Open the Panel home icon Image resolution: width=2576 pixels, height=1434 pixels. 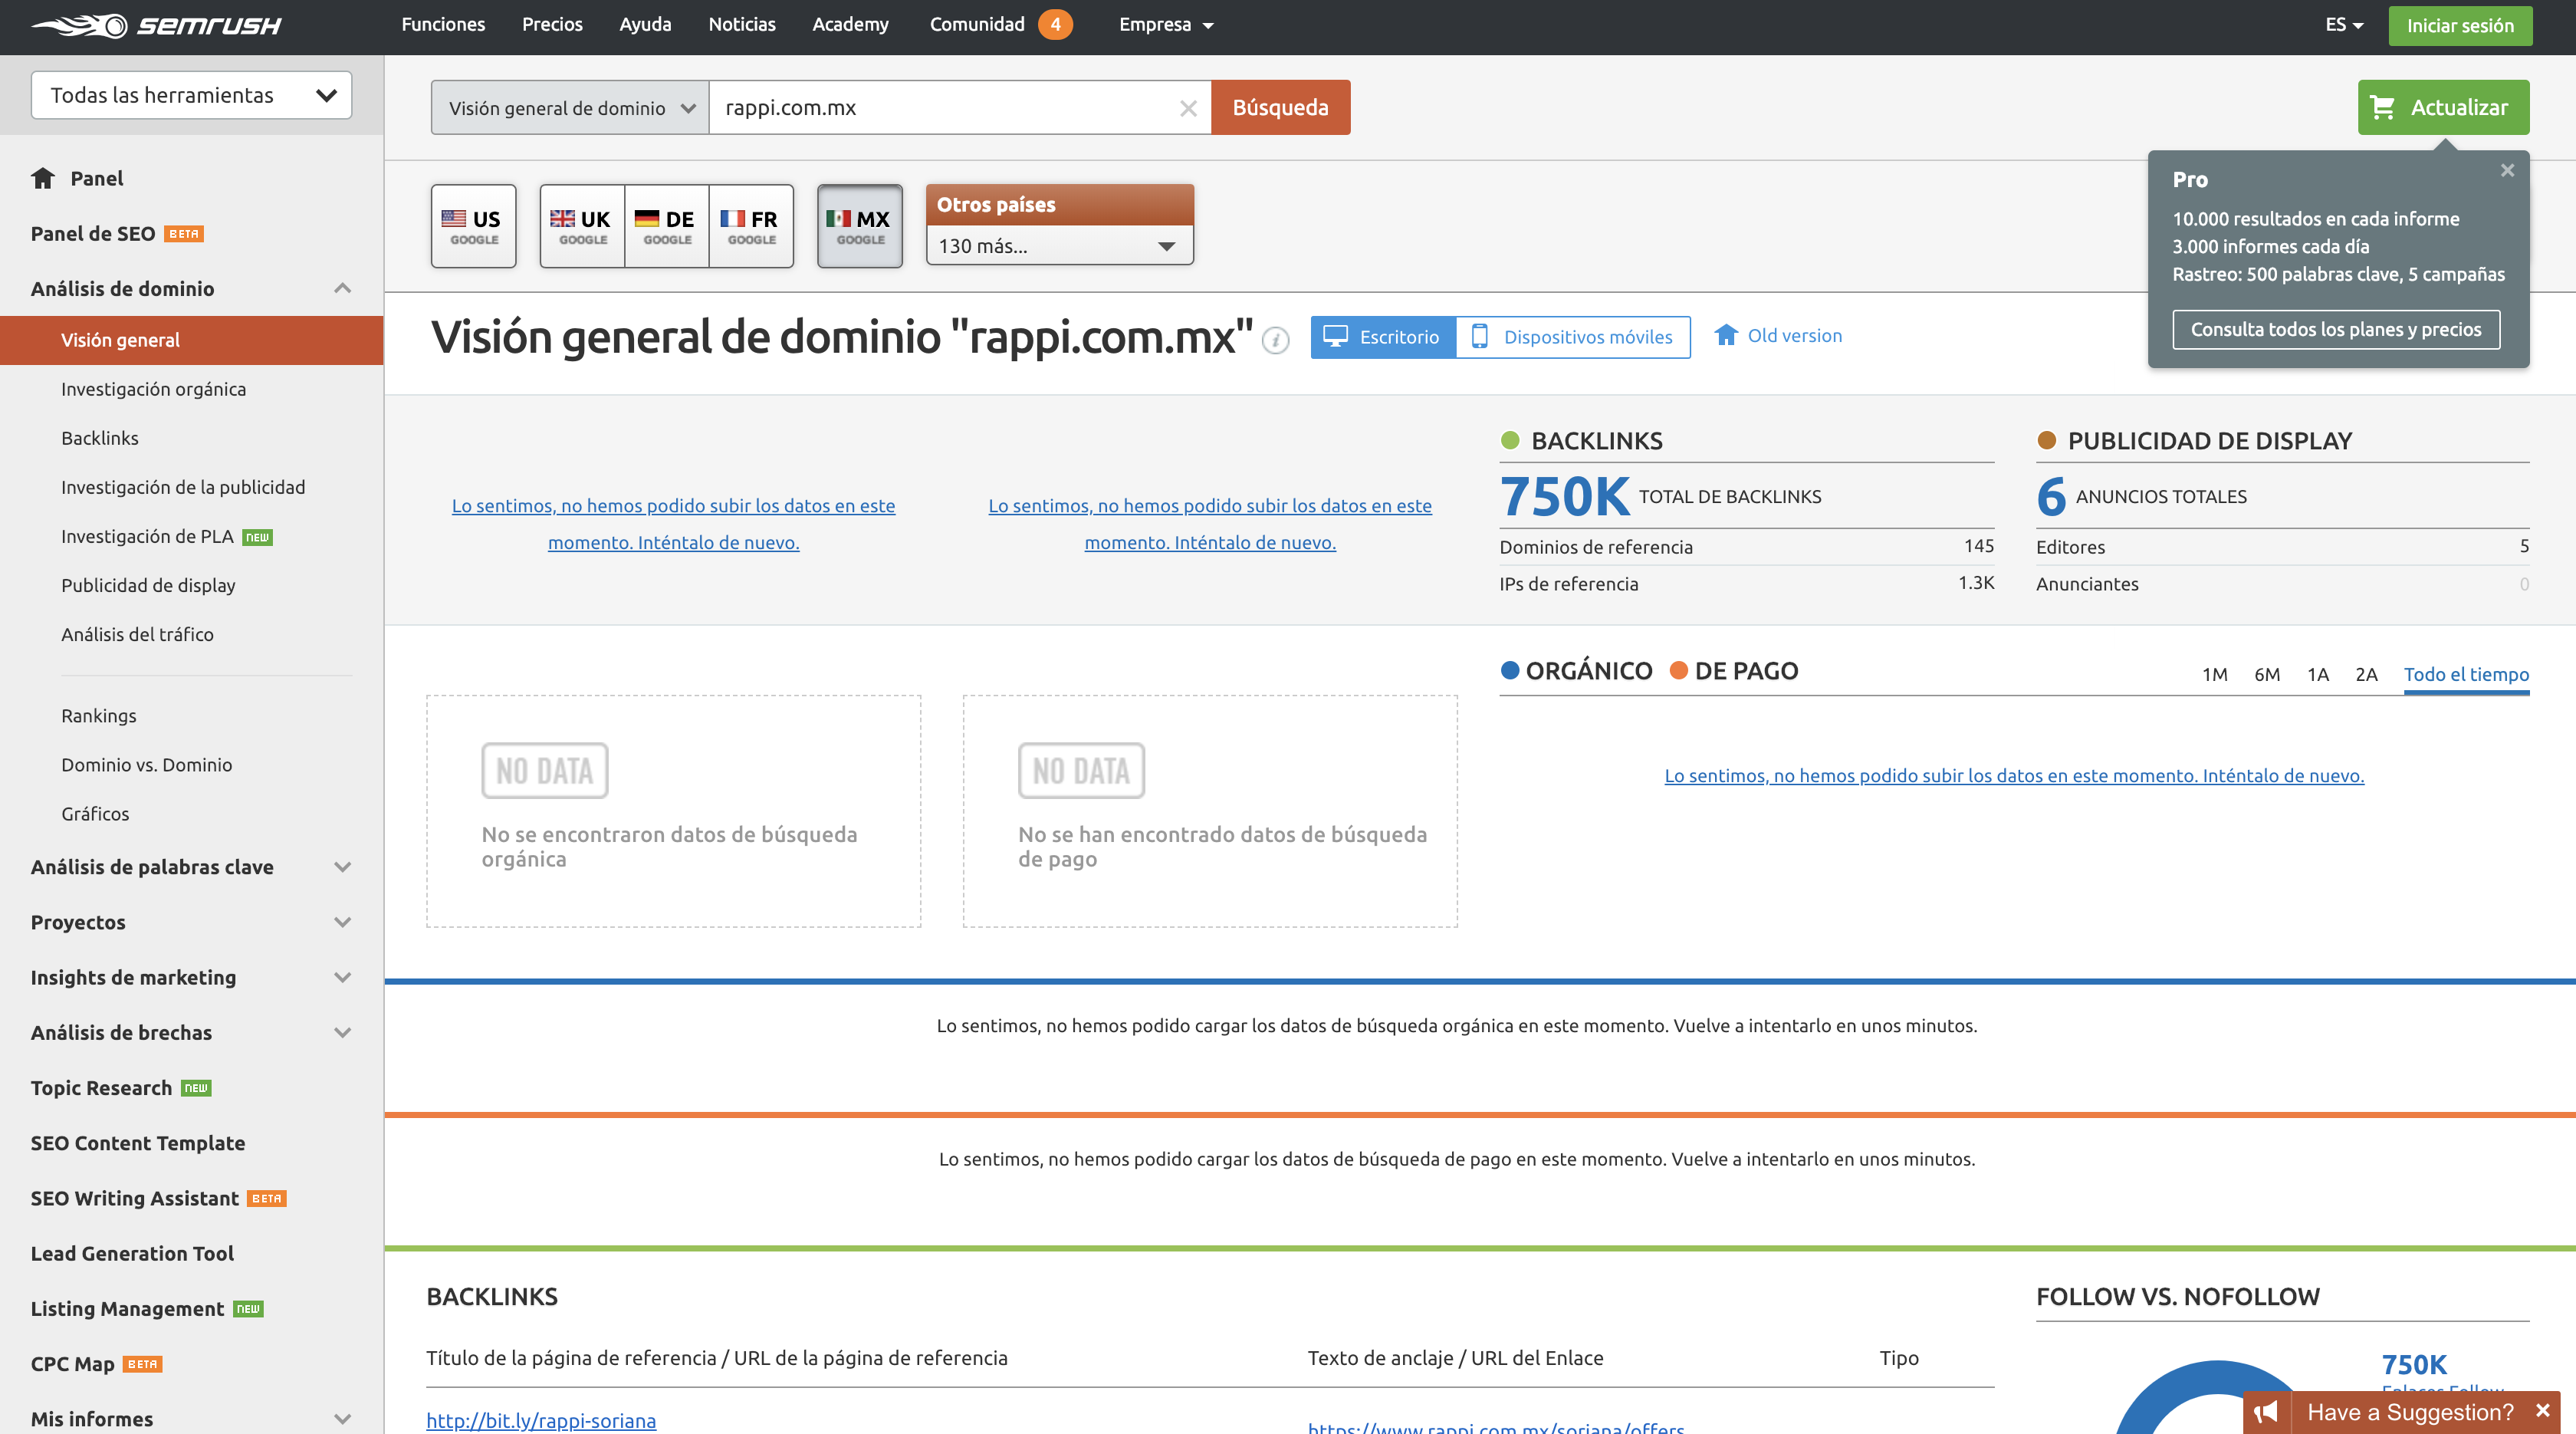(43, 178)
